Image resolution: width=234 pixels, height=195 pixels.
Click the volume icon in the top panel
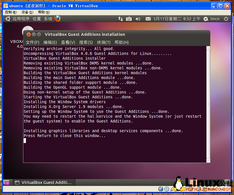pos(138,19)
